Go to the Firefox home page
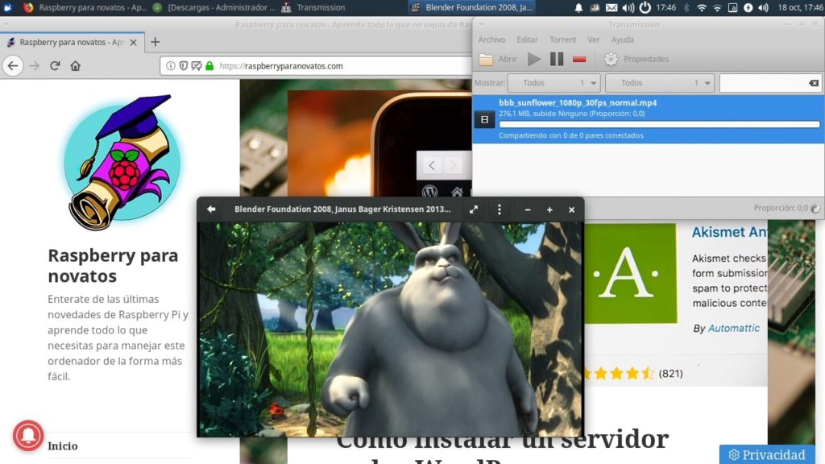 click(x=75, y=66)
